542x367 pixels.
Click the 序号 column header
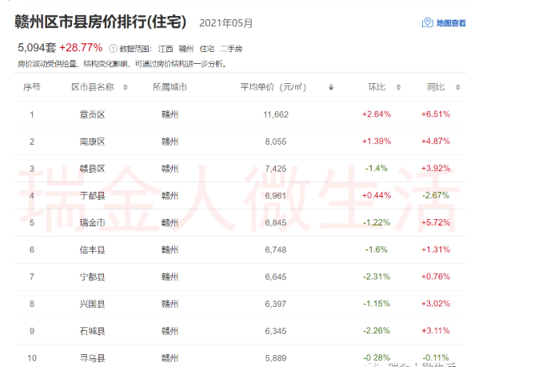pos(32,87)
